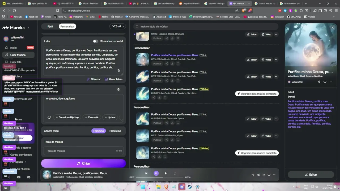
Task: Download the 02:16 Velho Oeste track
Action: click(x=172, y=64)
